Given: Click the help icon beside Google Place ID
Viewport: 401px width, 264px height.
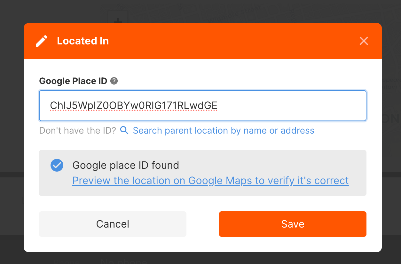Looking at the screenshot, I should [114, 81].
